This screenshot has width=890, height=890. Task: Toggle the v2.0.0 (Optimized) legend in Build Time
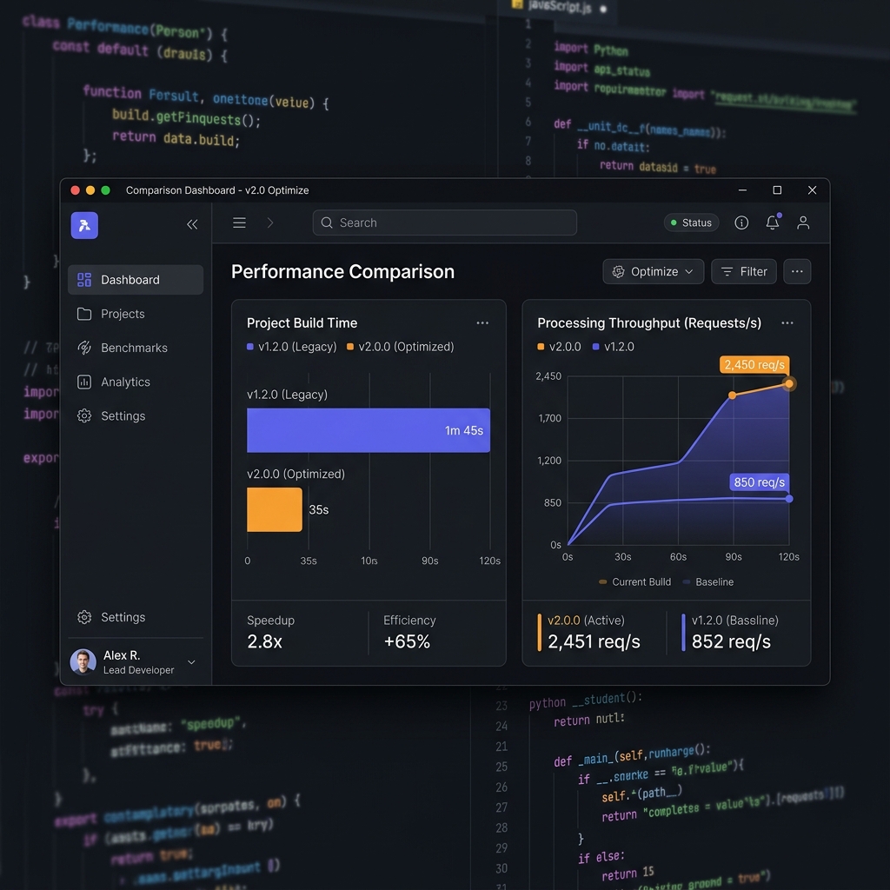[x=400, y=347]
